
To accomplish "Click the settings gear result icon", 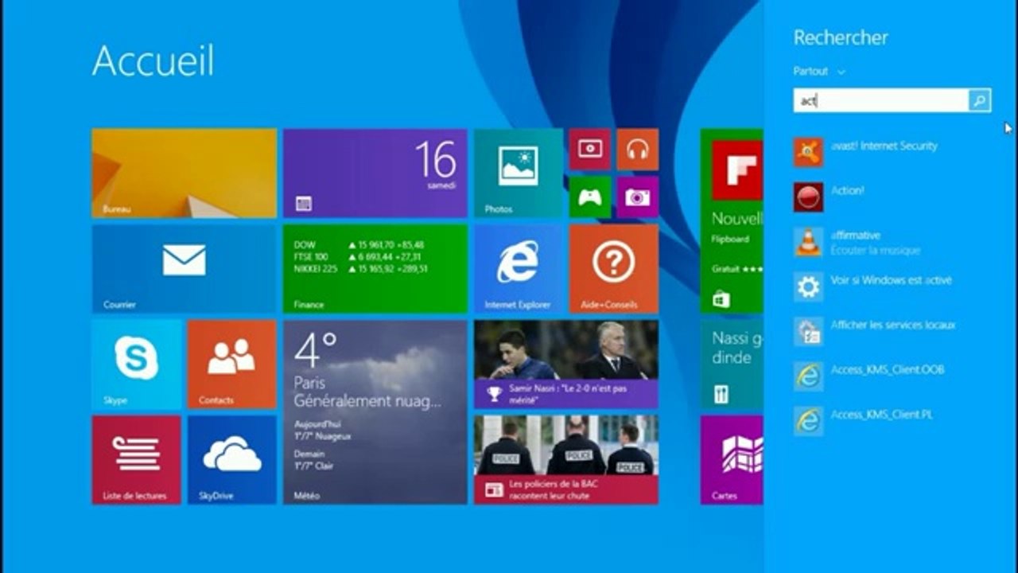I will (x=809, y=286).
